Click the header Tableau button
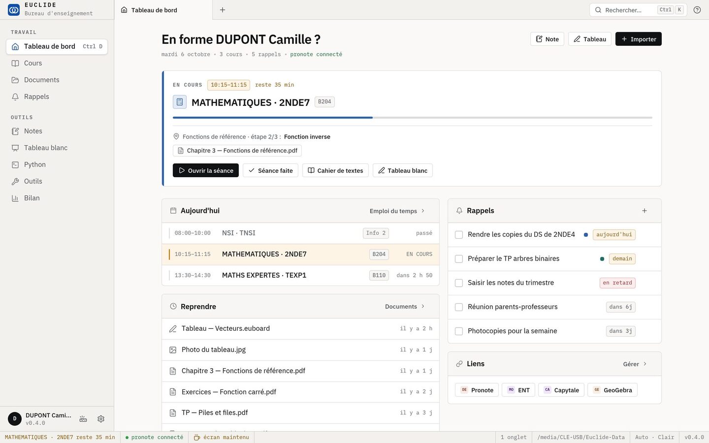The height and width of the screenshot is (443, 709). tap(590, 39)
